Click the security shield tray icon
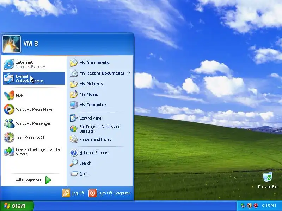 pyautogui.click(x=256, y=206)
